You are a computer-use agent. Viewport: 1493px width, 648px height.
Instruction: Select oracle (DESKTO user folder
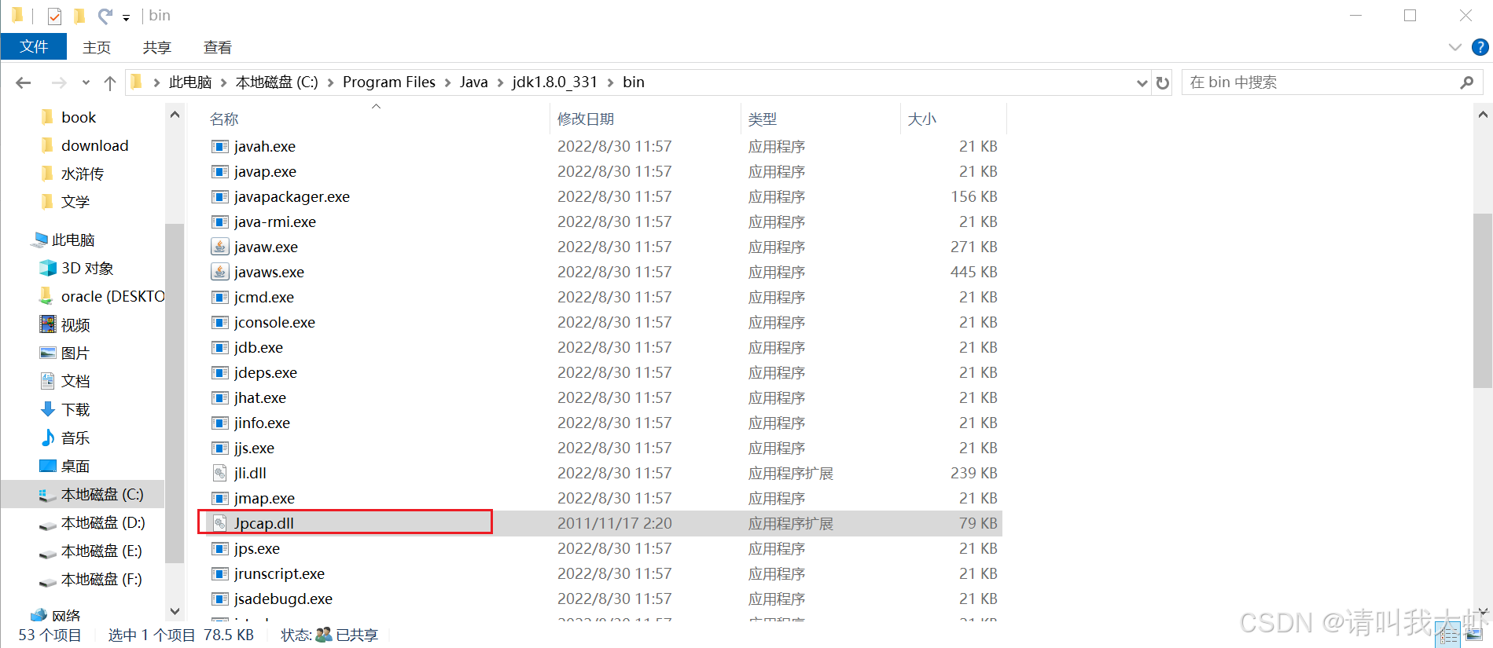[112, 297]
